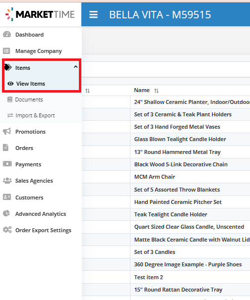Open View Items submenu entry
Screen dimensions: 250x300
click(x=30, y=84)
